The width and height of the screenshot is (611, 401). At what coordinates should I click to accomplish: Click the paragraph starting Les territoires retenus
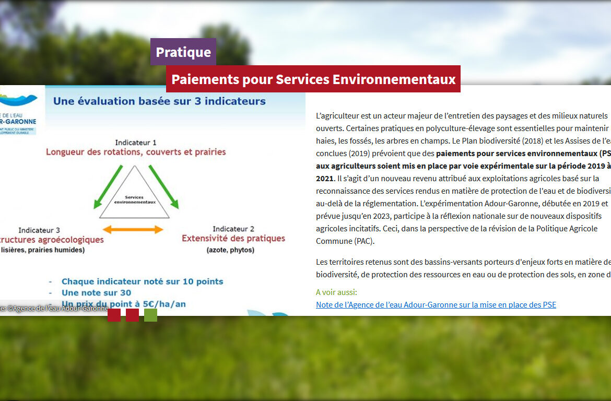463,268
